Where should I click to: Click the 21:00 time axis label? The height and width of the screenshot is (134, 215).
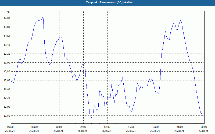coord(180,127)
